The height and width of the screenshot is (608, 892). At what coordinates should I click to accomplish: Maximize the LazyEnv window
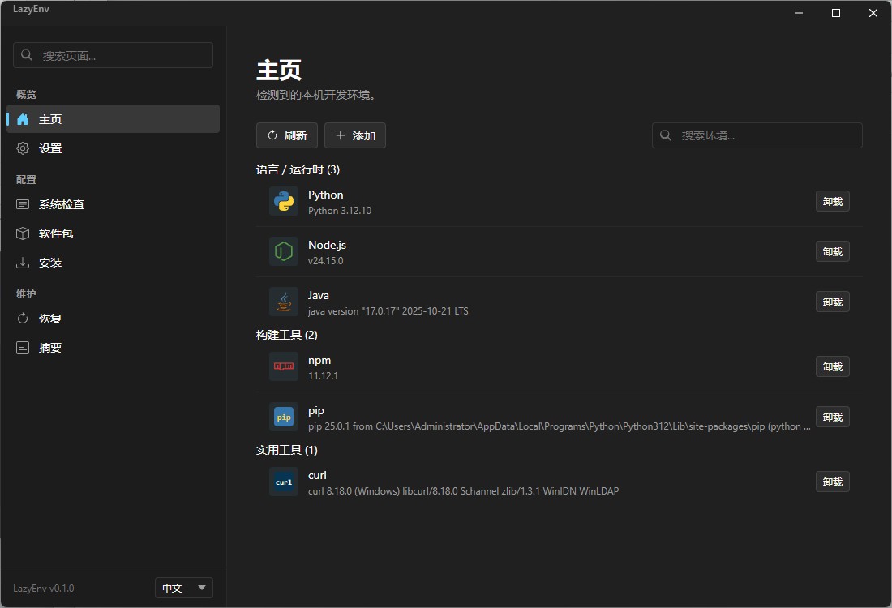pyautogui.click(x=836, y=13)
